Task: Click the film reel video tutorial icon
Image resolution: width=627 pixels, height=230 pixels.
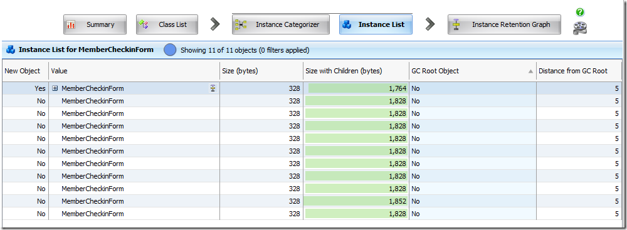Action: click(x=580, y=28)
